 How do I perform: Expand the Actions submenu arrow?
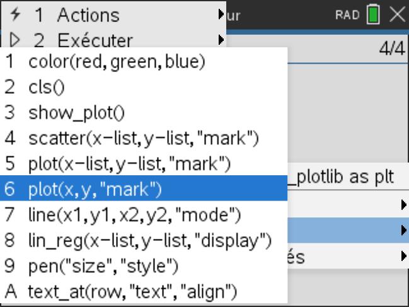(221, 14)
